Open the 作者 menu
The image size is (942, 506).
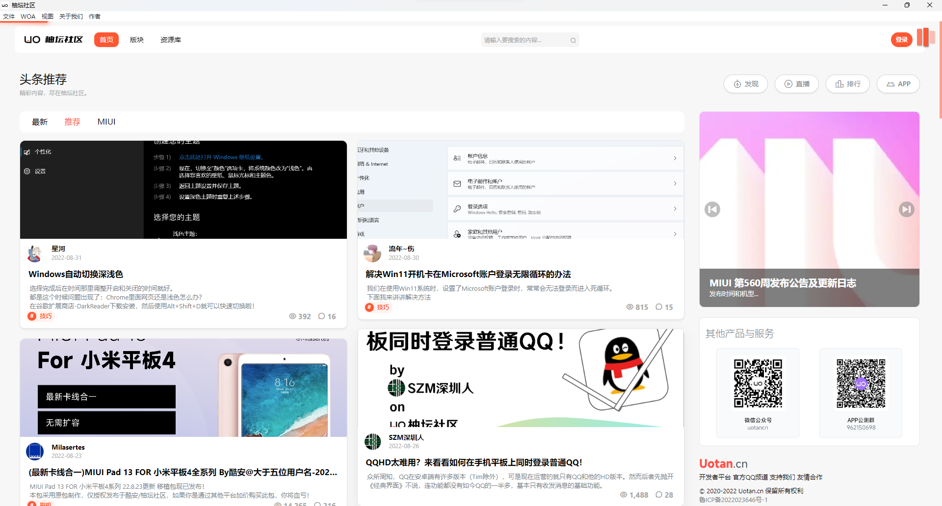click(95, 16)
